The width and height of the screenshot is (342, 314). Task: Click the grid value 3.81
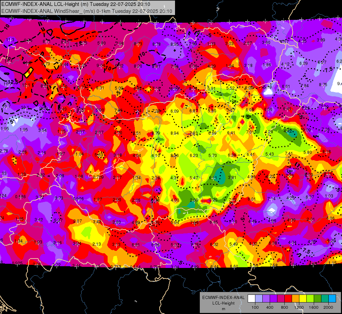pyautogui.click(x=232, y=177)
